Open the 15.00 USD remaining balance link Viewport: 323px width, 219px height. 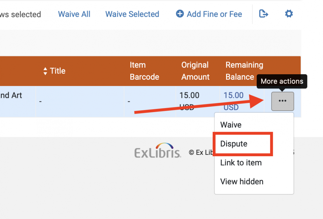coord(233,101)
